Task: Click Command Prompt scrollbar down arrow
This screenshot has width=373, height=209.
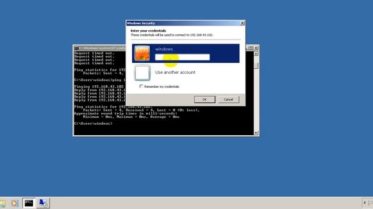Action: point(256,133)
